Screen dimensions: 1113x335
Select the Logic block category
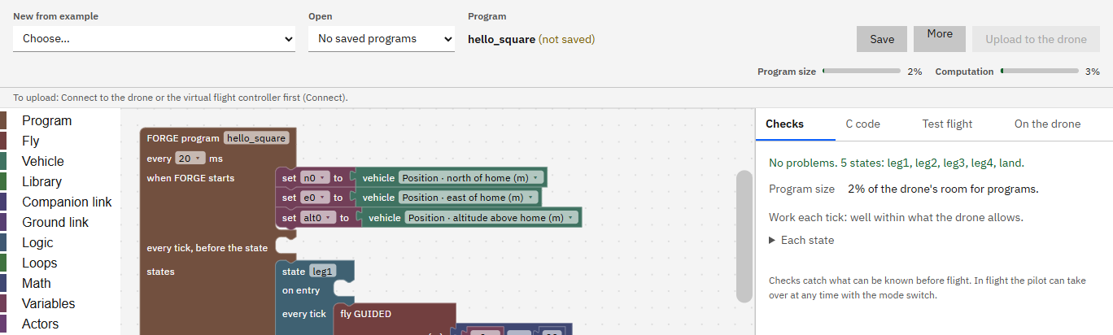tap(60, 242)
